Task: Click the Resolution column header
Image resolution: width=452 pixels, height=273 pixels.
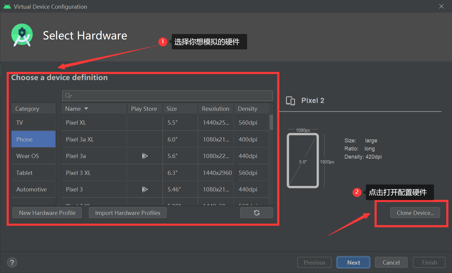Action: click(216, 109)
